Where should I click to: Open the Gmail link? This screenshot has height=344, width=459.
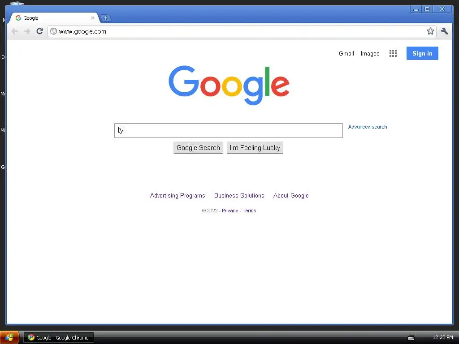(x=346, y=54)
